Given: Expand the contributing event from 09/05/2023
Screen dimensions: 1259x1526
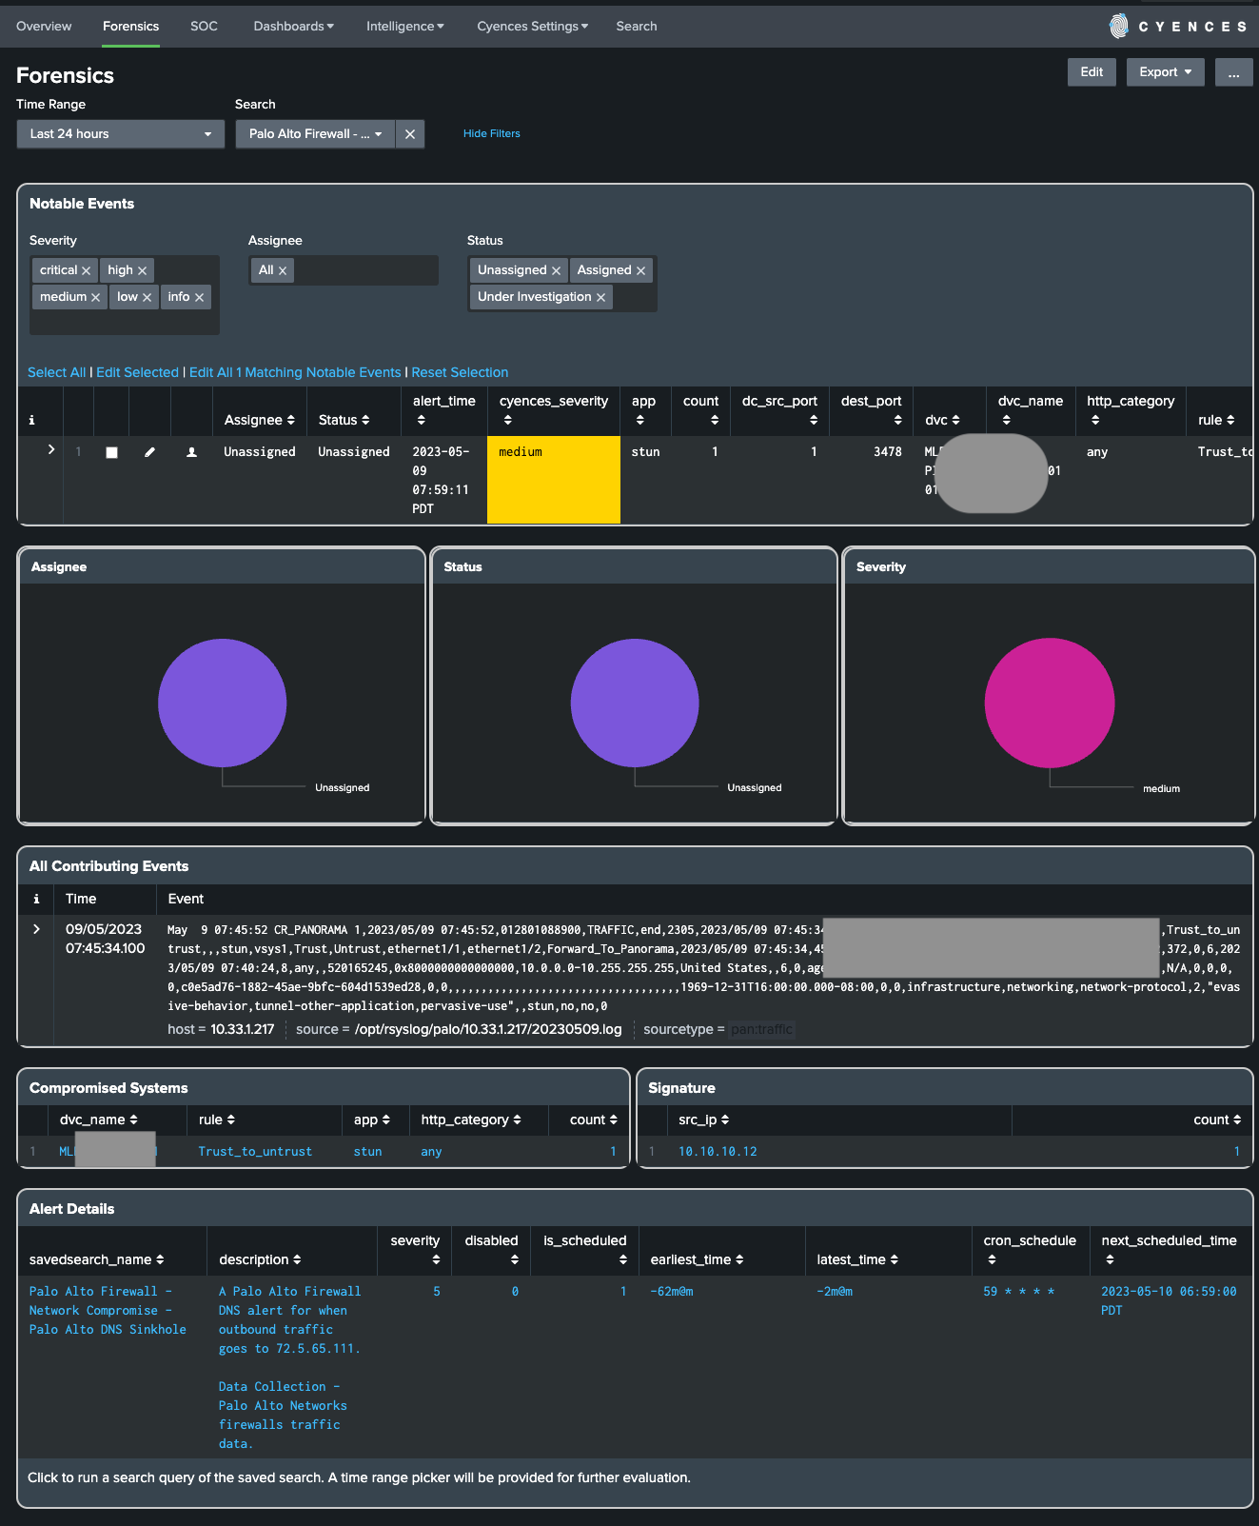Looking at the screenshot, I should (36, 929).
